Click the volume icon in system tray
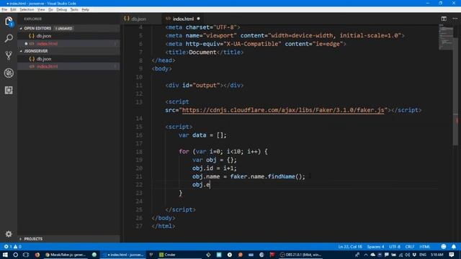Screen dimensions: 461x259 pos(408,255)
